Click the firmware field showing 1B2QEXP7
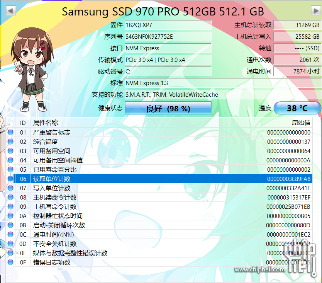This screenshot has width=322, height=283. point(168,25)
